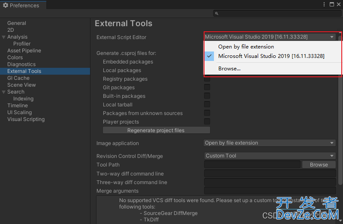Choose Open by file extension menu option
343x224 pixels.
[246, 47]
